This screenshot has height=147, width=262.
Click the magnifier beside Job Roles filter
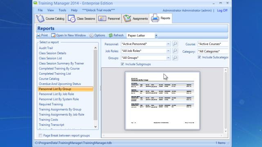[x=175, y=51]
